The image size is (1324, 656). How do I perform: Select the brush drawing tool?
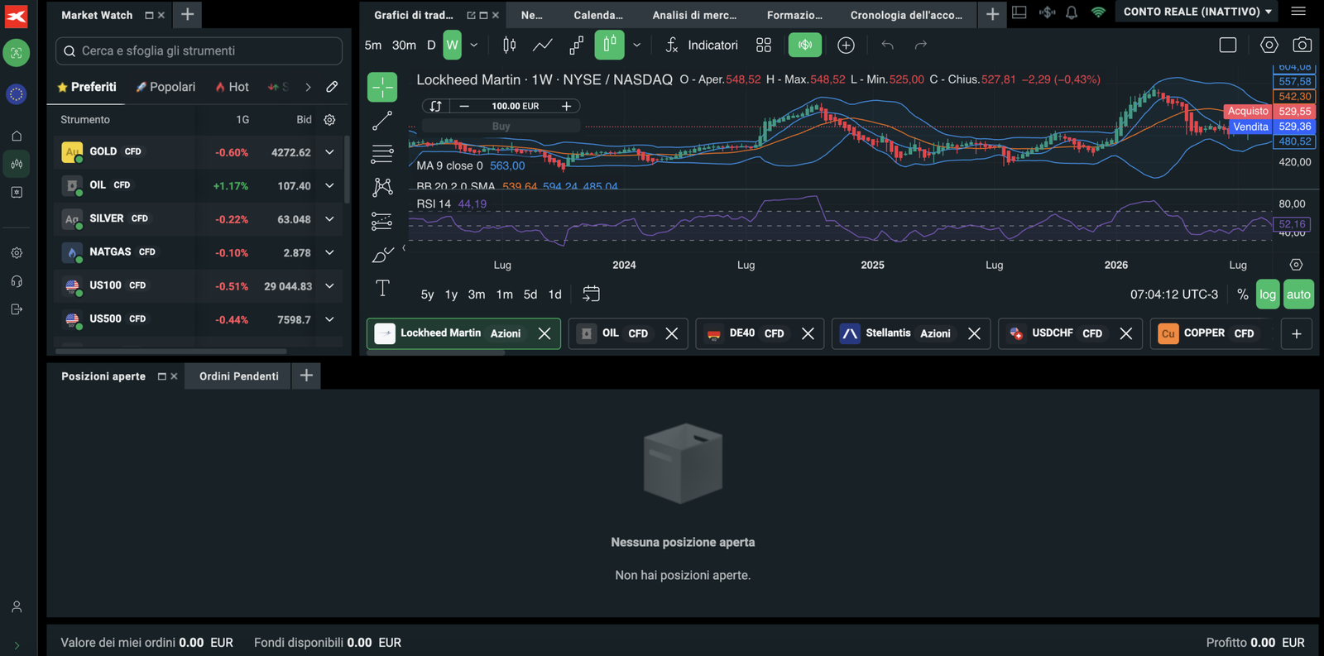point(382,255)
